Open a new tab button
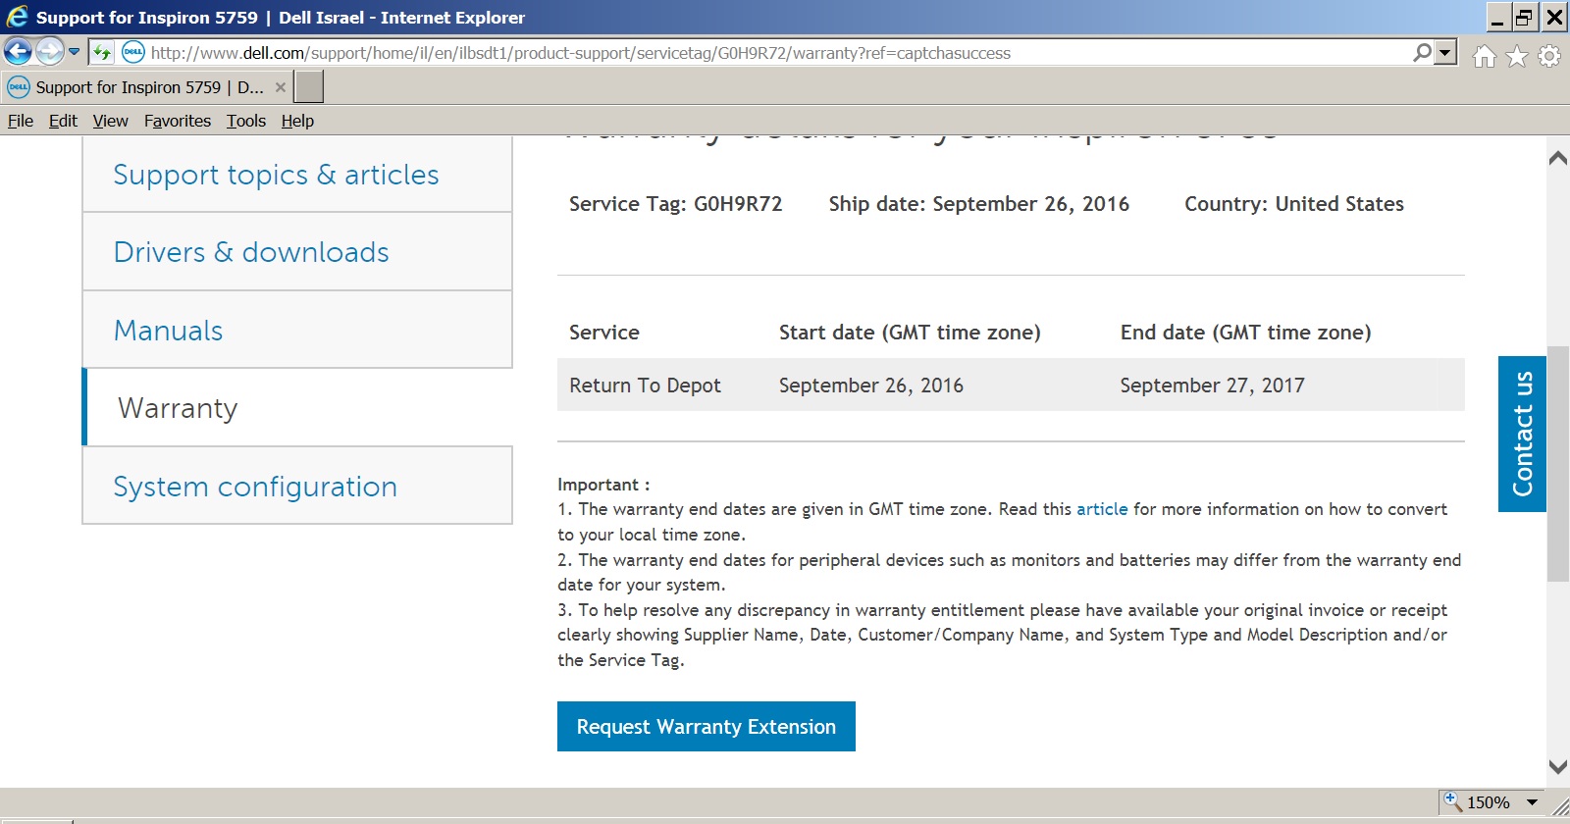Screen dimensions: 1570x824 309,87
